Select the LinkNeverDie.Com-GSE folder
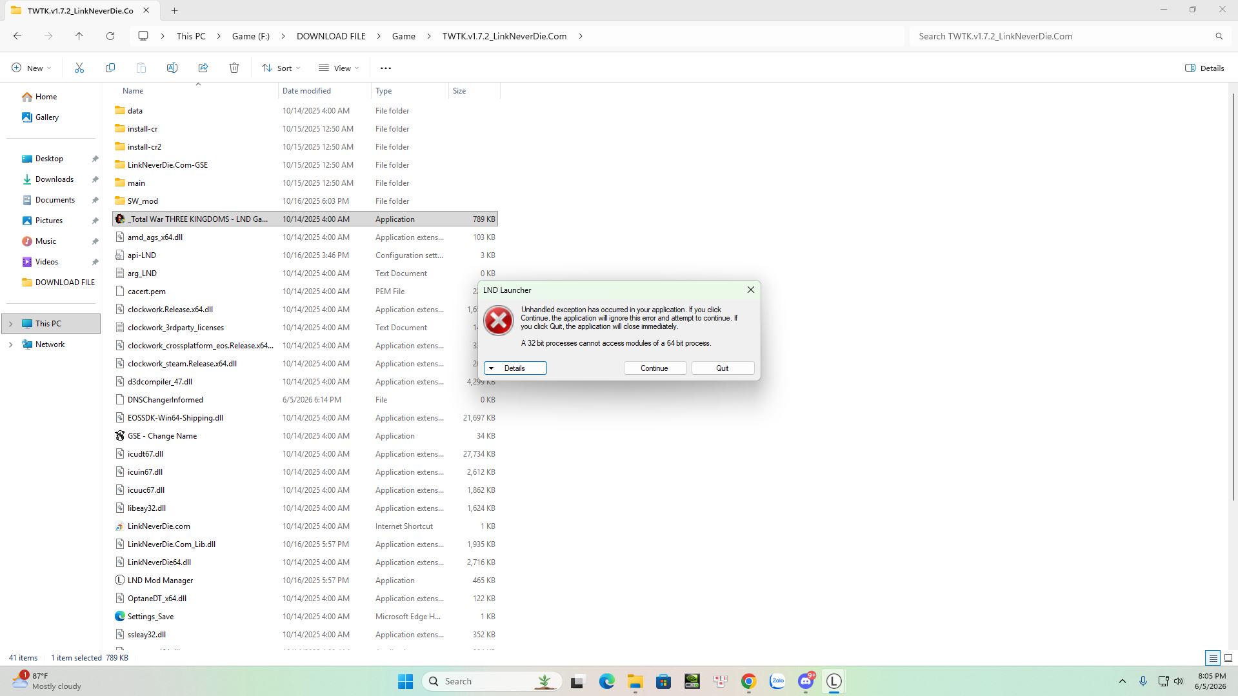Viewport: 1238px width, 696px height. point(167,165)
